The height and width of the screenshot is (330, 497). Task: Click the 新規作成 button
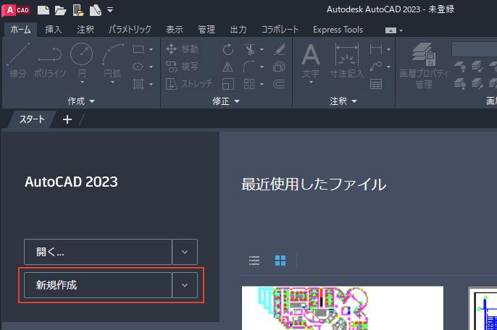(98, 285)
